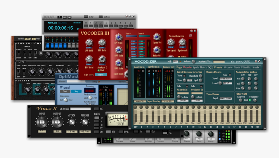This screenshot has height=158, width=279.
Task: Open the second Insert slot in Vocoder III
Action: 144,36
